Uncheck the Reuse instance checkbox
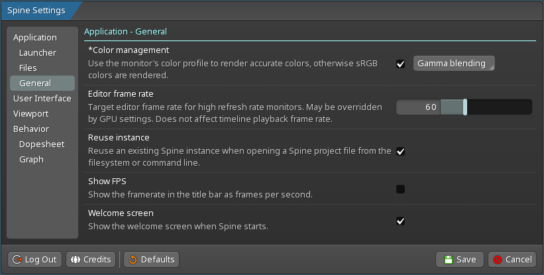544x275 pixels. tap(400, 151)
